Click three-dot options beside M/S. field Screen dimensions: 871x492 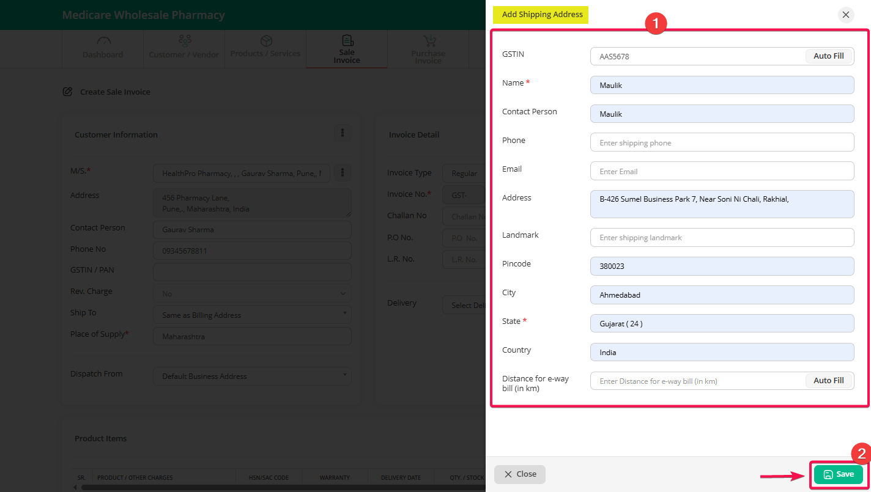coord(343,173)
